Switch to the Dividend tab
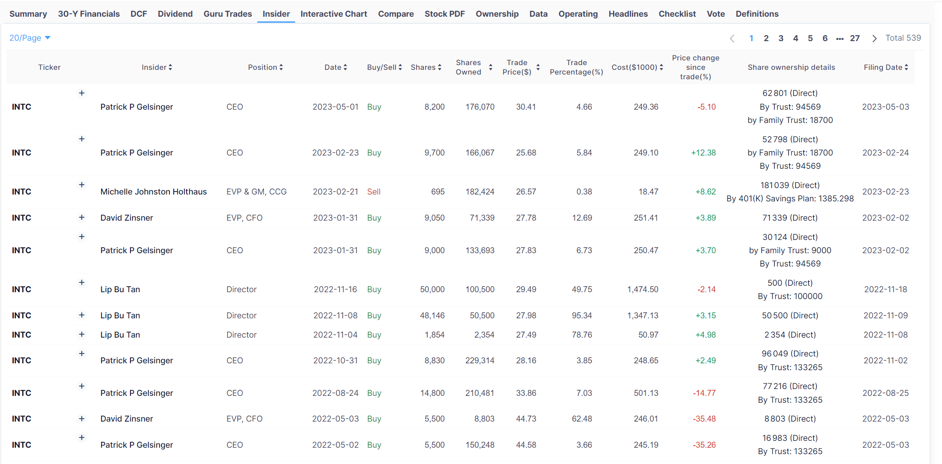 [175, 14]
